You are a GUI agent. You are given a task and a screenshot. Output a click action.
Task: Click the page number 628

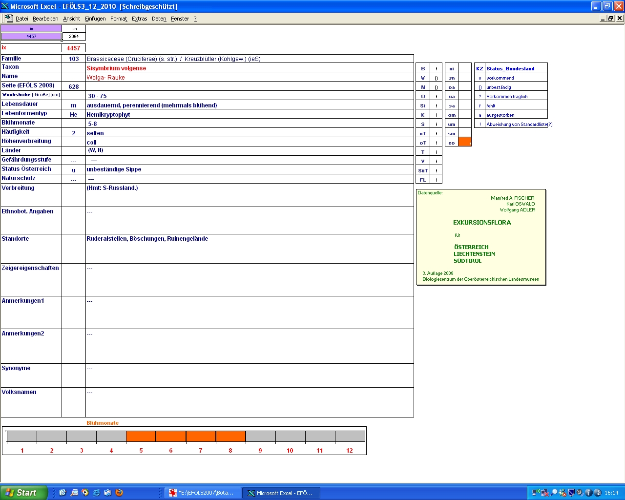coord(74,86)
